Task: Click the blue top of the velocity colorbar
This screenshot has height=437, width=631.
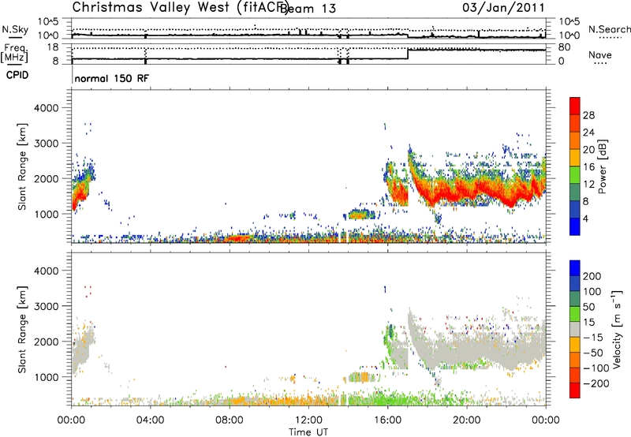Action: click(x=575, y=268)
